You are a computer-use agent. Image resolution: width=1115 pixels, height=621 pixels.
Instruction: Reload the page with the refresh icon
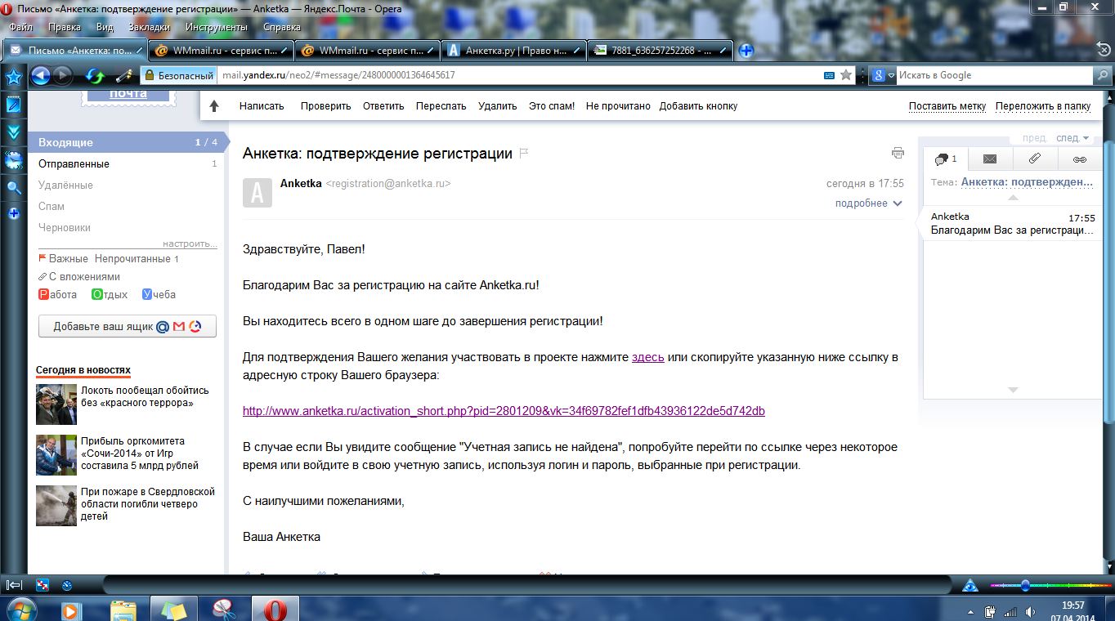(x=96, y=76)
